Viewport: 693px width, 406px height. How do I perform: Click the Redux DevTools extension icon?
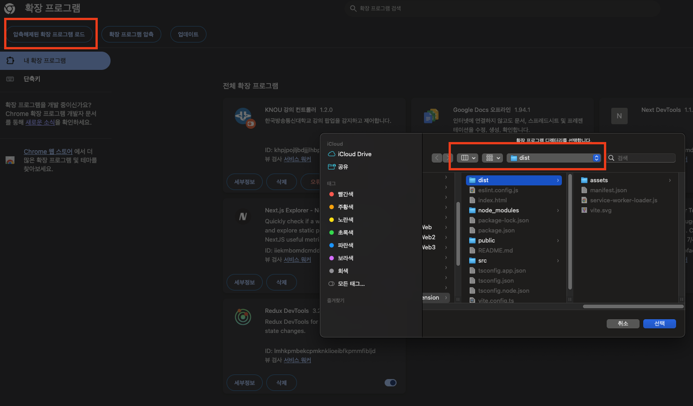[243, 316]
